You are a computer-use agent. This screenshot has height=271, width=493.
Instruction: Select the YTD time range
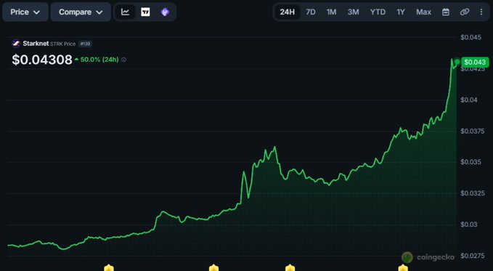378,12
